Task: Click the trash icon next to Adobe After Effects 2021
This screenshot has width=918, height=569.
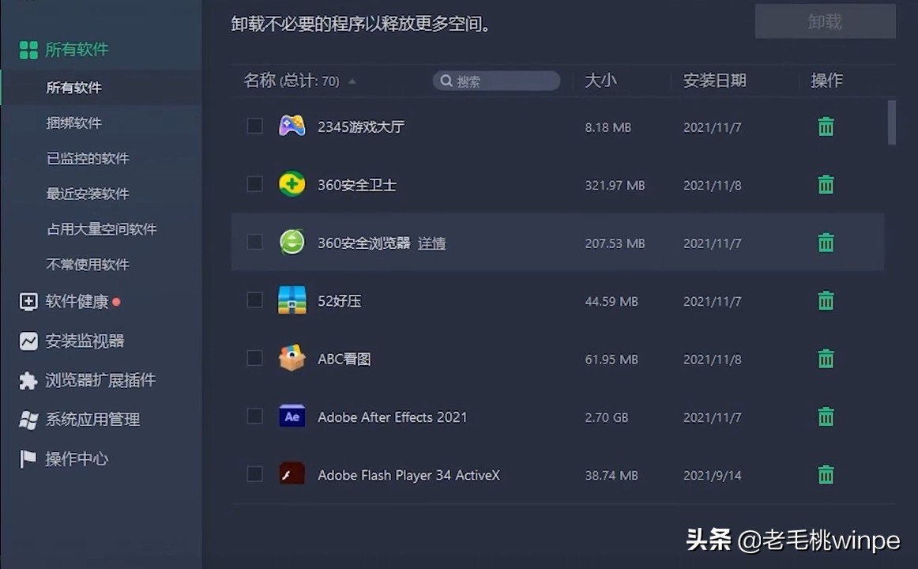Action: click(x=825, y=416)
